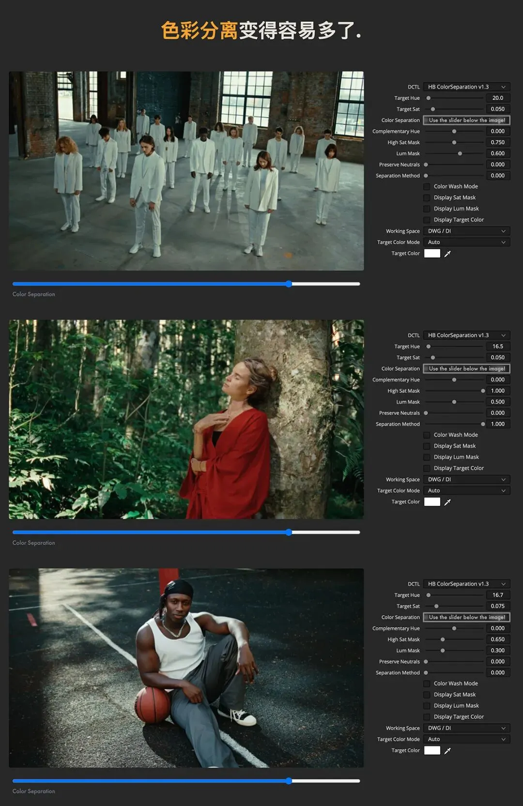Viewport: 523px width, 806px height.
Task: Click the Separation Method slider in the forest panel
Action: tap(454, 424)
